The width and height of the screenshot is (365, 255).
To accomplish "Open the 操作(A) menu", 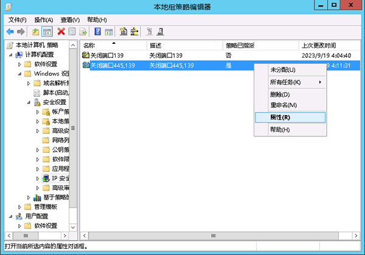I will point(44,20).
